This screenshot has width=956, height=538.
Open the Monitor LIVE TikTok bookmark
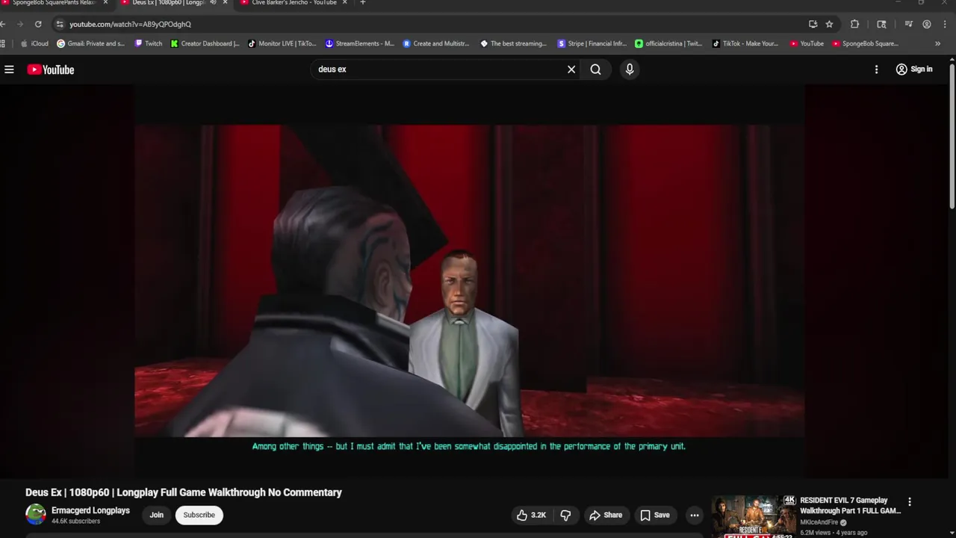(x=282, y=43)
